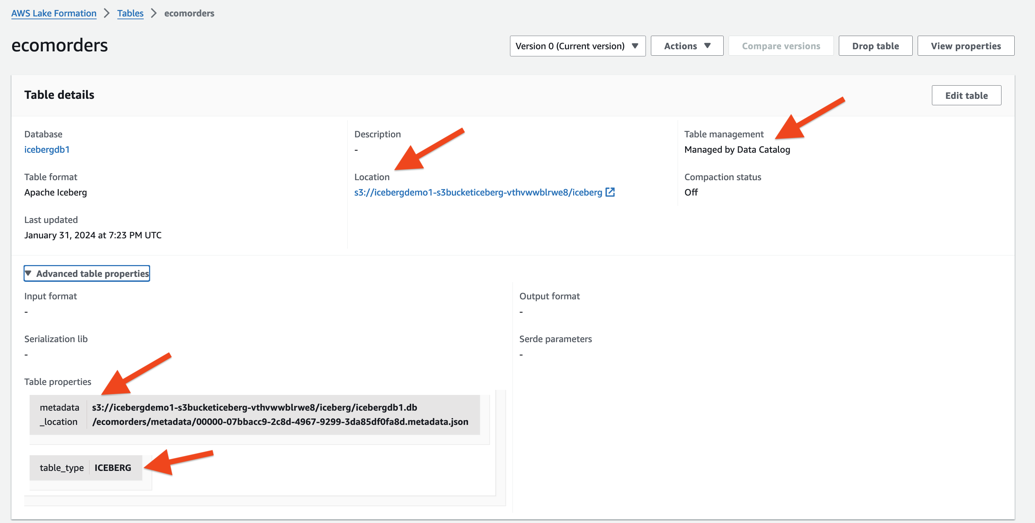This screenshot has height=523, width=1035.
Task: Click the Edit table button
Action: [x=966, y=96]
